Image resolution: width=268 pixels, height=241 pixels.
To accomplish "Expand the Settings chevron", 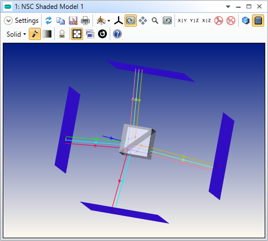I will [x=8, y=21].
